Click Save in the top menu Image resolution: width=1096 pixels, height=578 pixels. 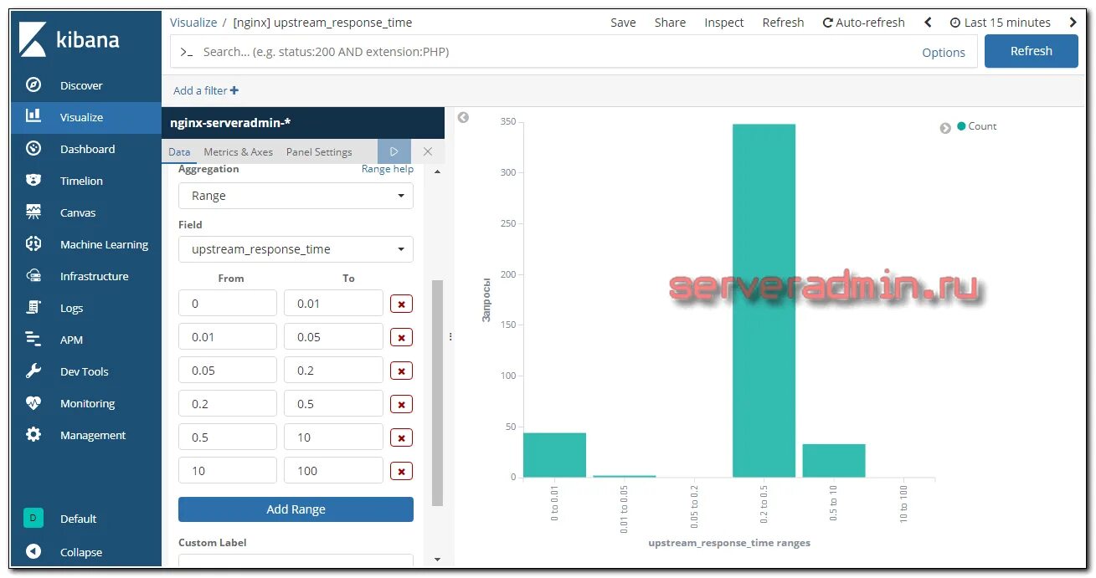pos(623,23)
